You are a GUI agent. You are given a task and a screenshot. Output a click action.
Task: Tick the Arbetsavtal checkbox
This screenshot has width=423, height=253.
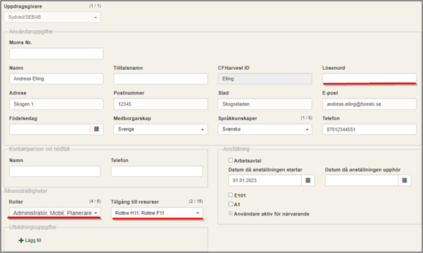[231, 160]
